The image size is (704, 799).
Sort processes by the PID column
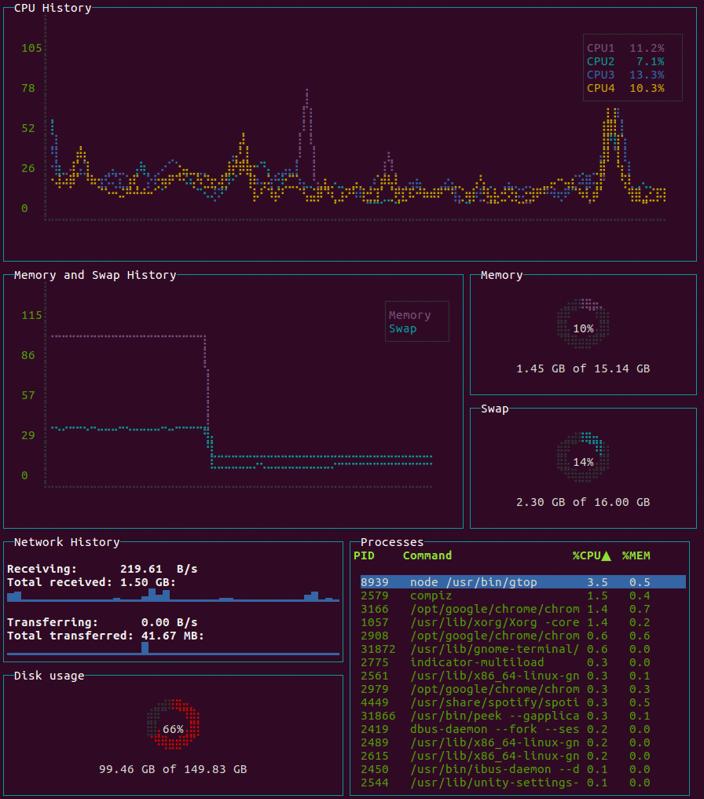pyautogui.click(x=364, y=555)
